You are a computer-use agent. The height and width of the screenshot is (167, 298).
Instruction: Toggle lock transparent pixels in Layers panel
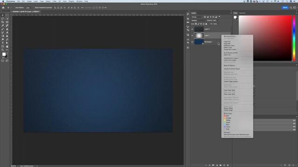coord(196,24)
